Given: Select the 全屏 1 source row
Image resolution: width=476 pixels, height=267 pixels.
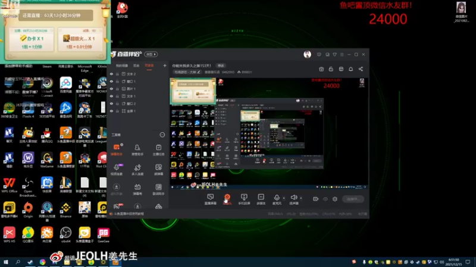Looking at the screenshot, I should (138, 111).
